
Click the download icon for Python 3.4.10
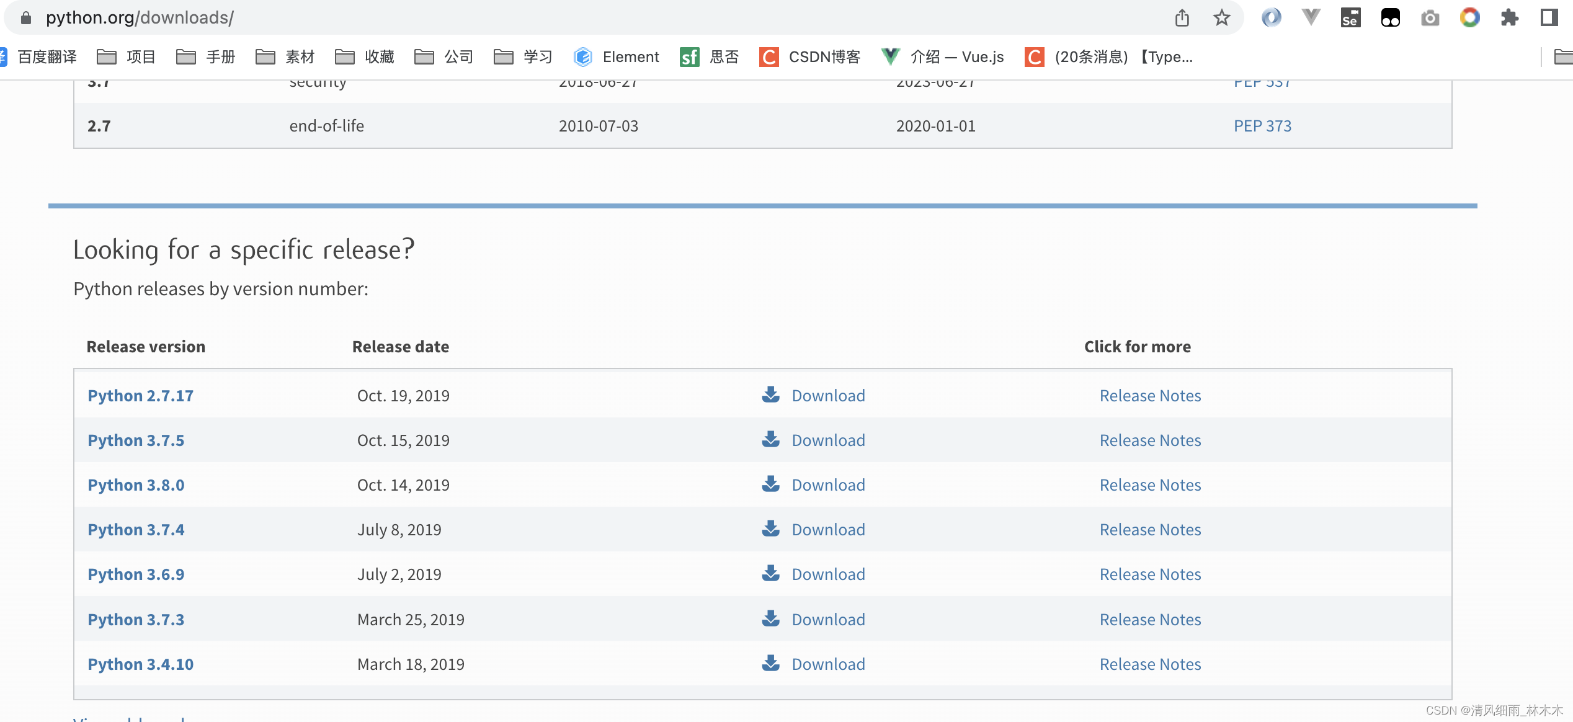tap(770, 663)
